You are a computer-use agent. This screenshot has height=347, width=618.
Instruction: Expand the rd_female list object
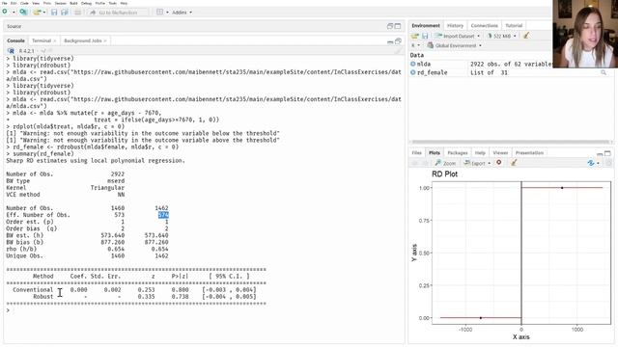[x=413, y=72]
